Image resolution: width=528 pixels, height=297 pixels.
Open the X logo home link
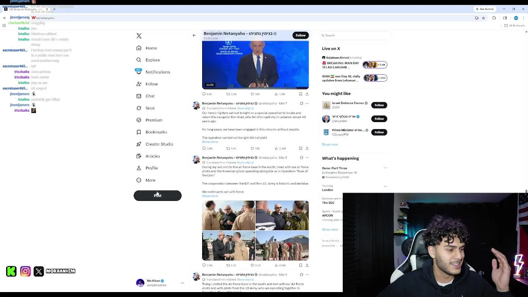(139, 36)
